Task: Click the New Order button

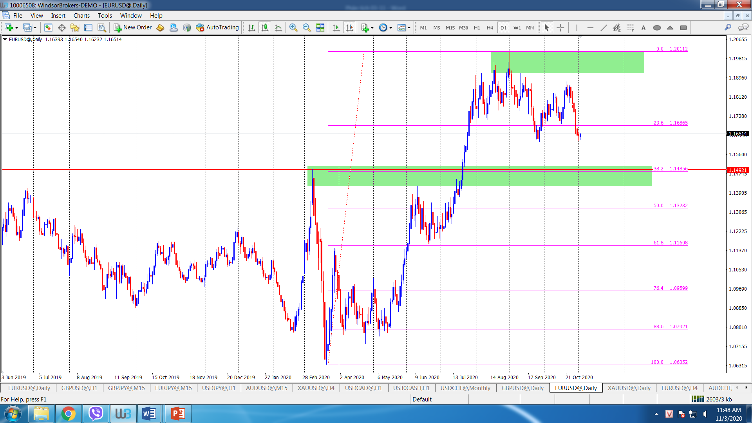Action: (x=133, y=27)
